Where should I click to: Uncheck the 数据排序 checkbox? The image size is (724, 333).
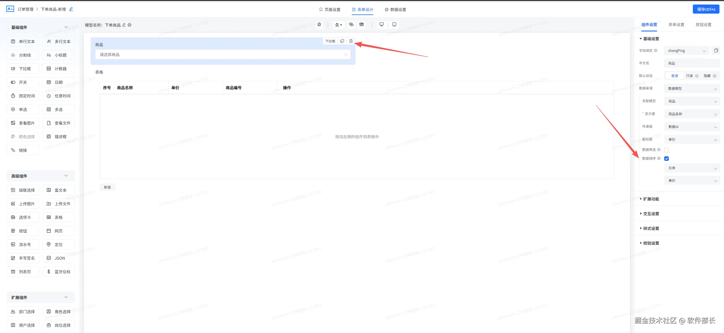point(666,159)
